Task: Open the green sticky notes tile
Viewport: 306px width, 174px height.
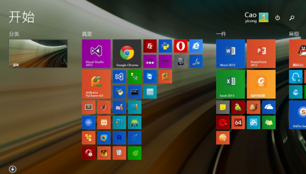Action: (269, 122)
